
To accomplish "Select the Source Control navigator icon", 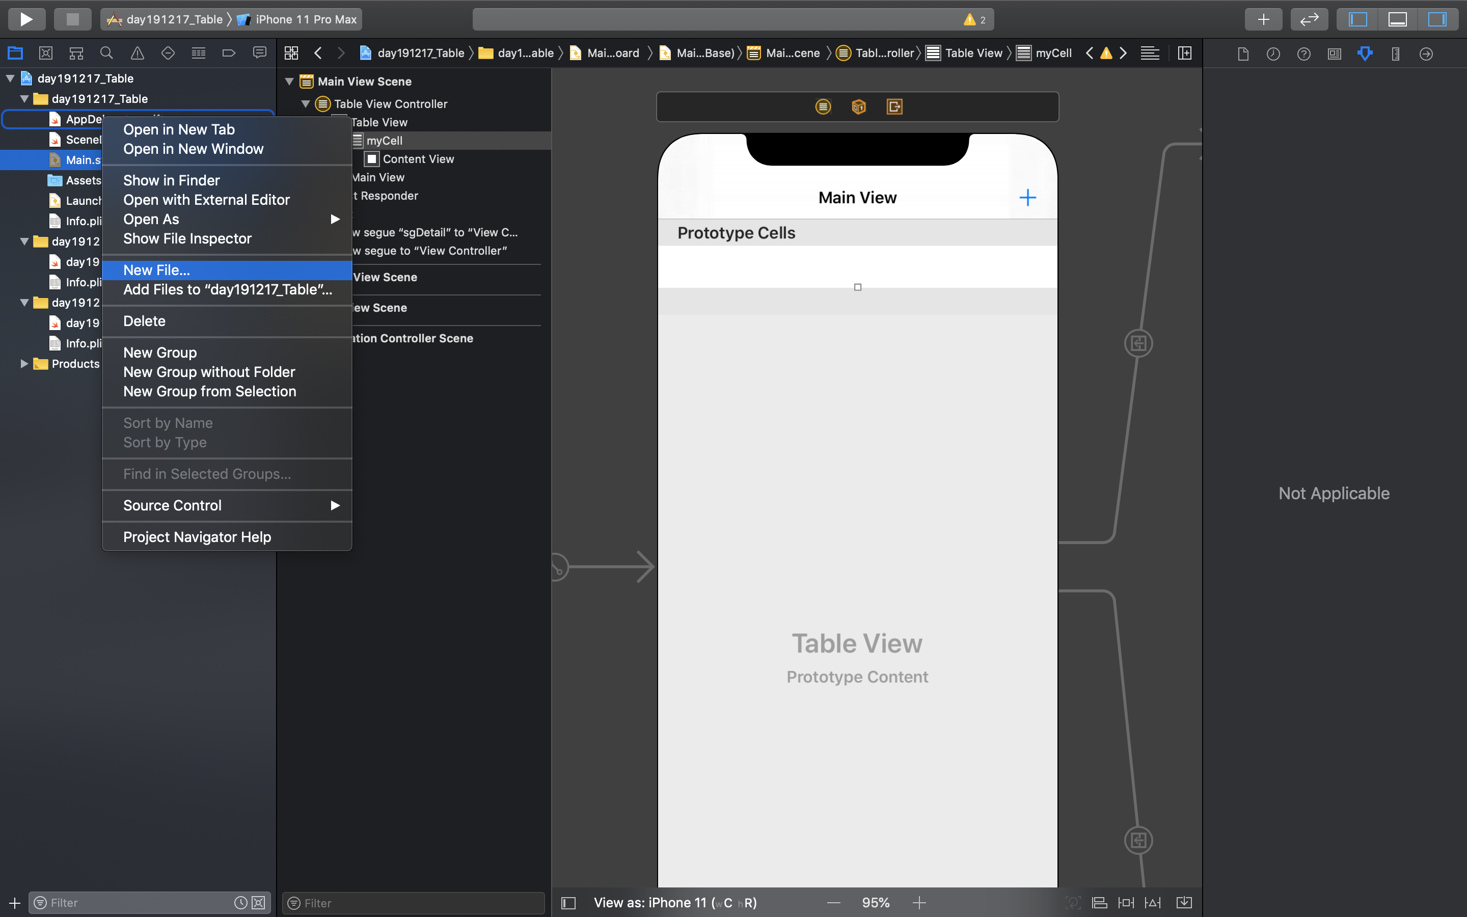I will (45, 53).
